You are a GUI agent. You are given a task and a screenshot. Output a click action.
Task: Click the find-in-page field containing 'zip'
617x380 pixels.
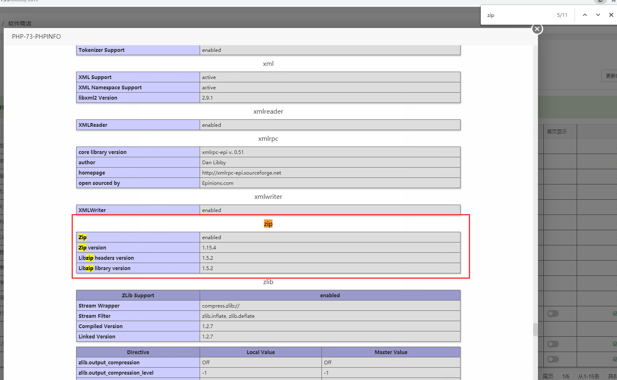pos(519,15)
